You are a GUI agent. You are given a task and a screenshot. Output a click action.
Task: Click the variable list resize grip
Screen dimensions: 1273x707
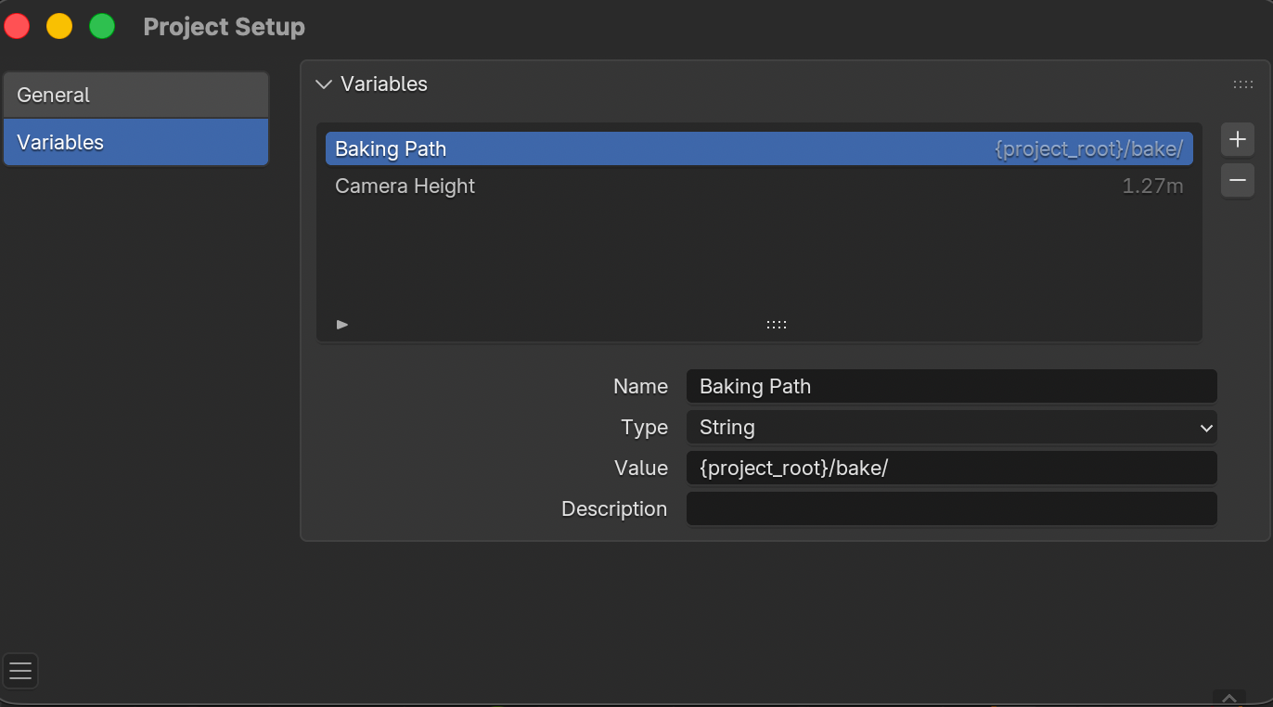pos(777,325)
